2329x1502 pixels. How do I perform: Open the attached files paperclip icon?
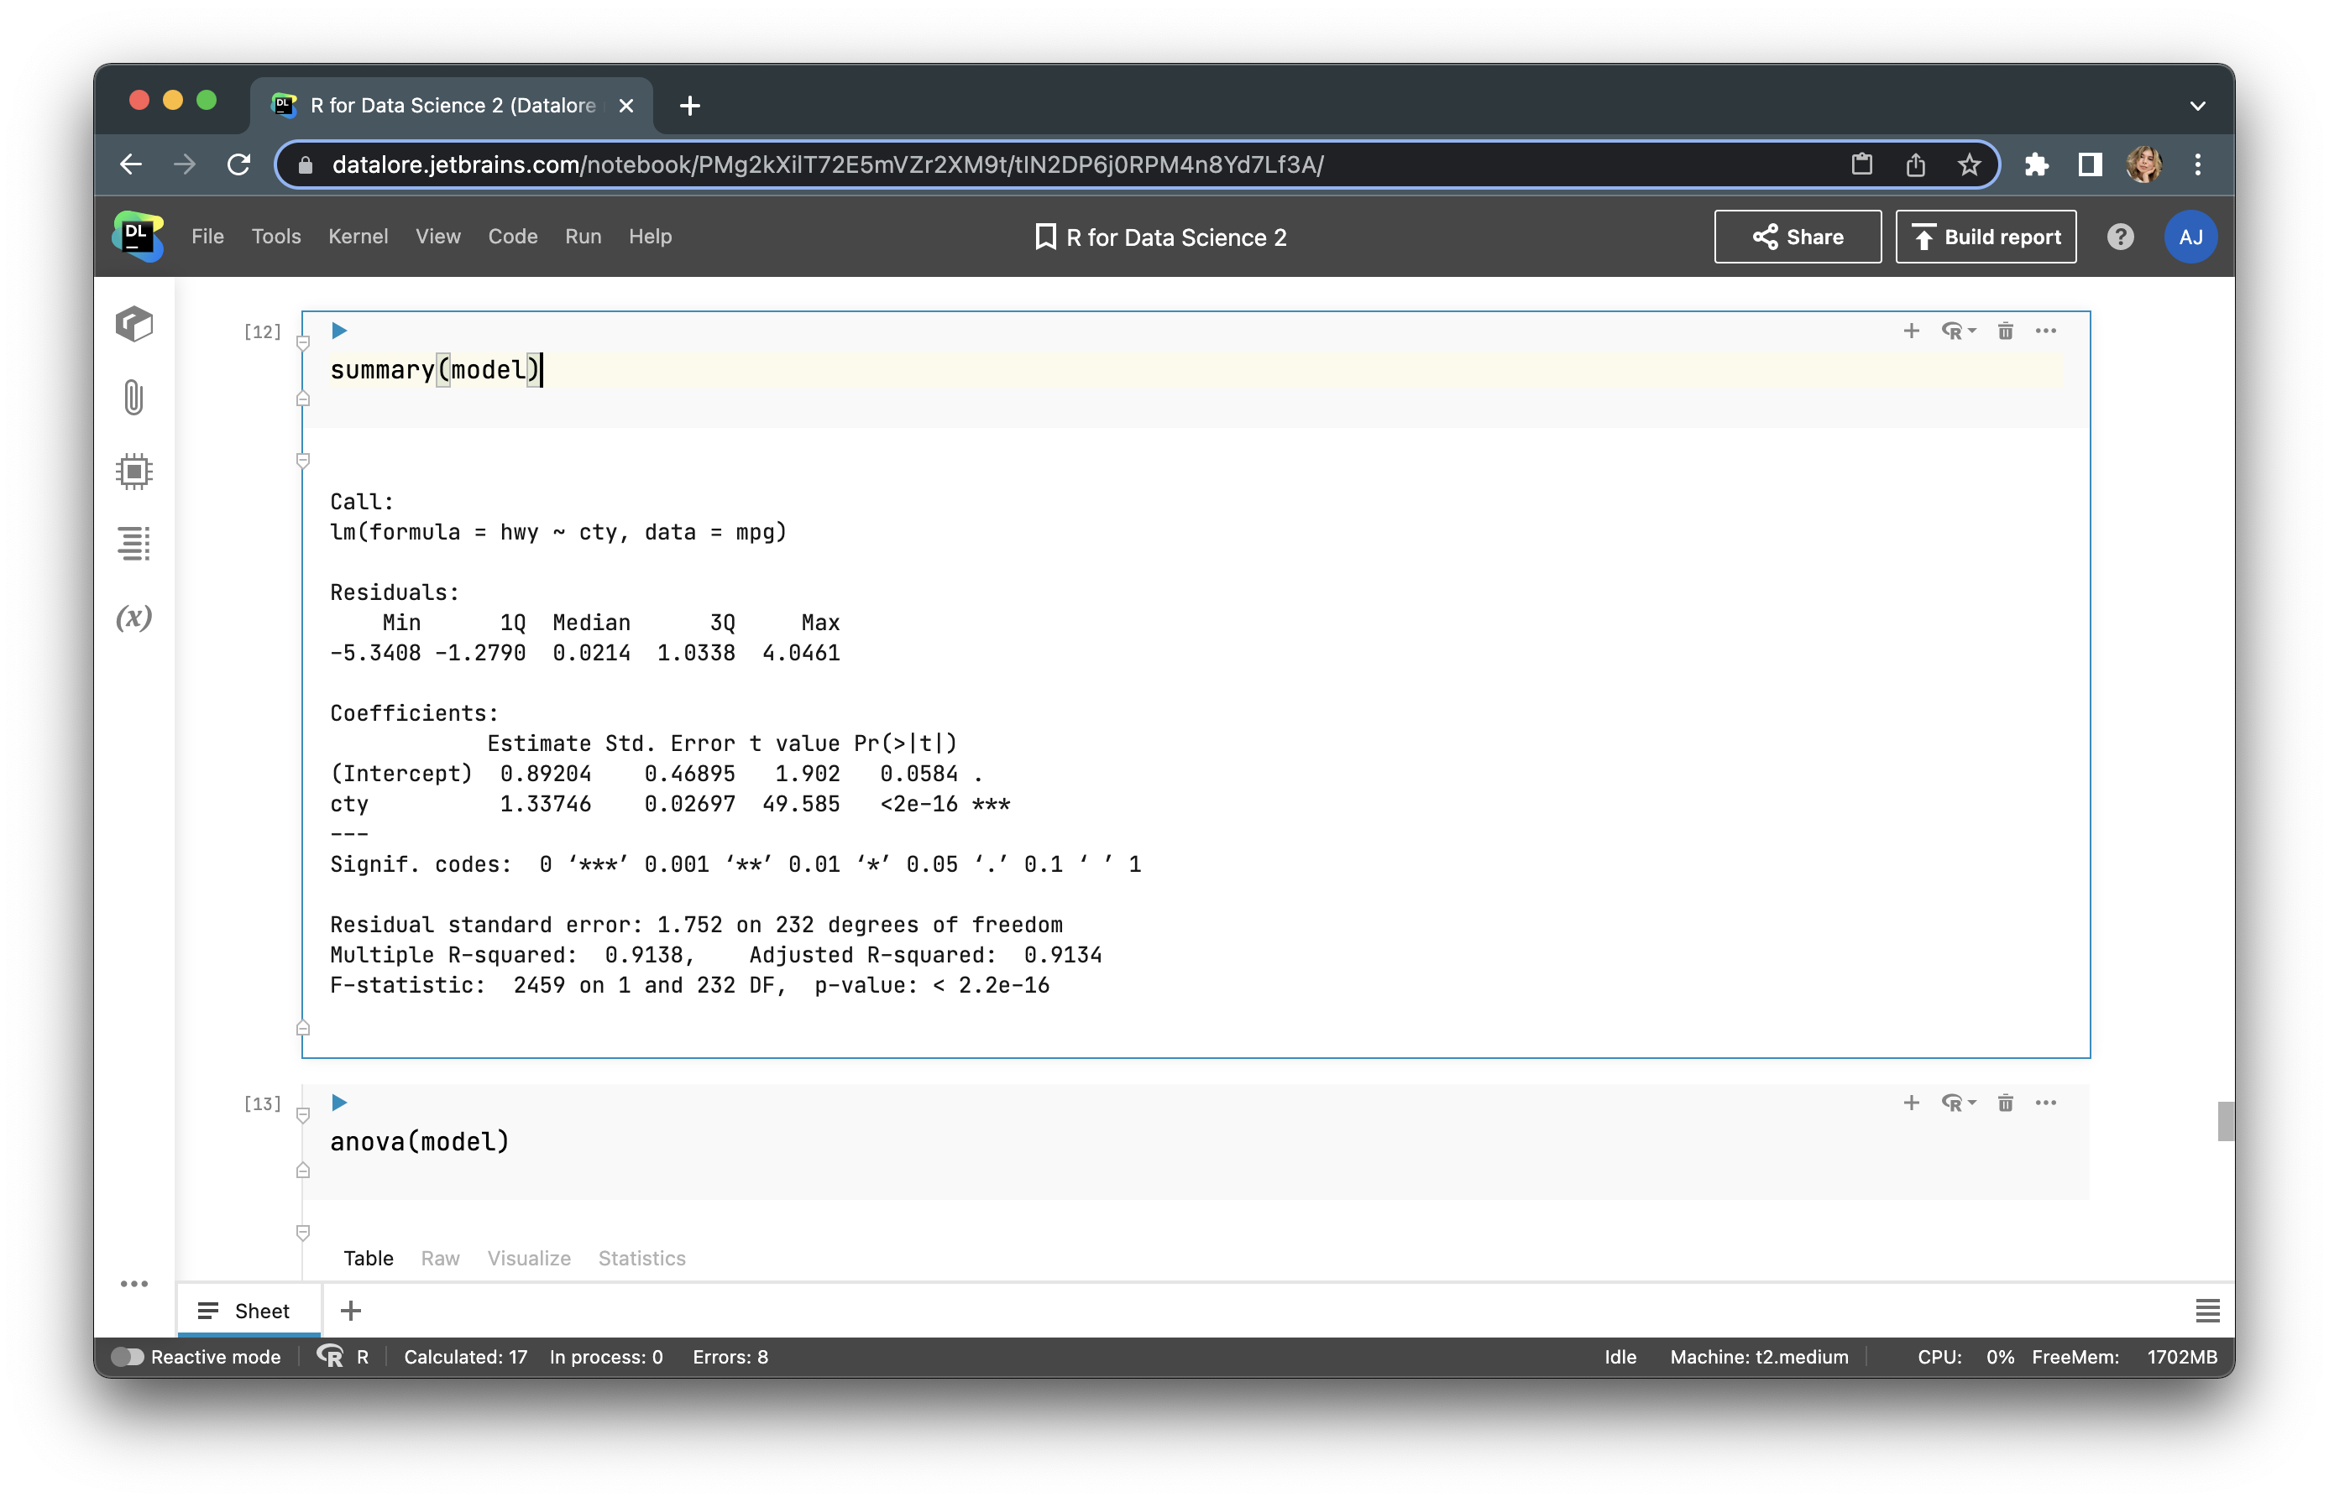(x=134, y=398)
